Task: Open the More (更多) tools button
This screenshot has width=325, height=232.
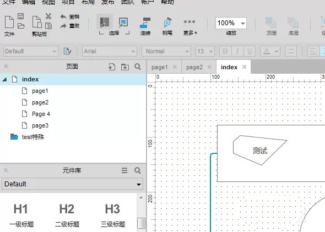Action: [x=189, y=26]
